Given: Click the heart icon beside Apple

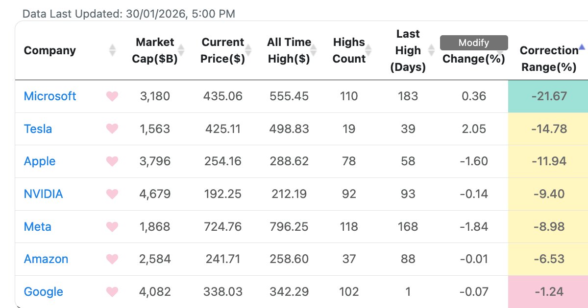Looking at the screenshot, I should click(112, 161).
